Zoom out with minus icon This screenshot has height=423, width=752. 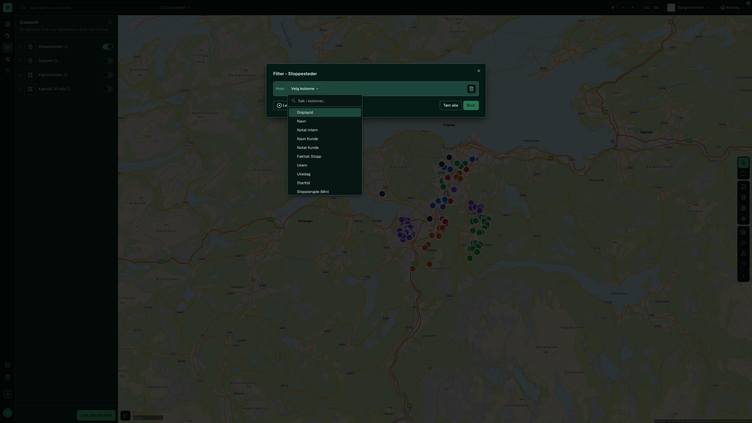623,8
